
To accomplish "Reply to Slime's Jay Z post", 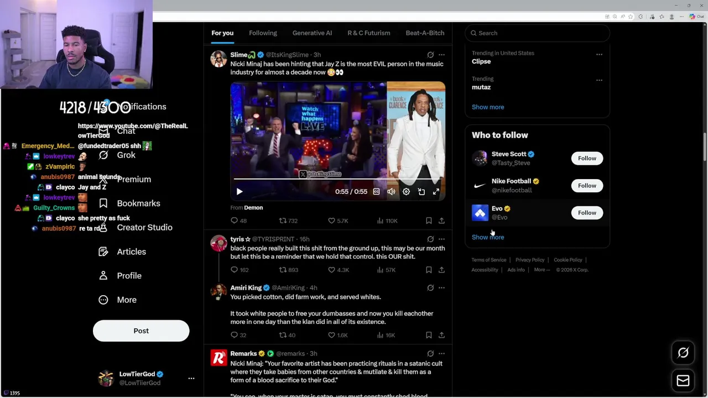I will point(238,221).
